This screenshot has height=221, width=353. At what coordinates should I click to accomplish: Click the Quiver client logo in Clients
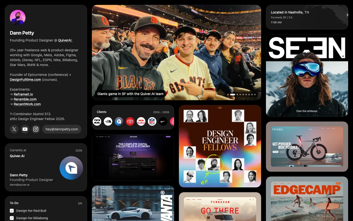119,121
